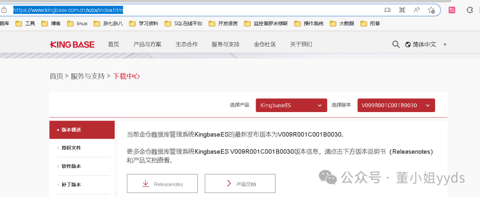Open the SQL在线平台 bookmark folder

(x=183, y=24)
